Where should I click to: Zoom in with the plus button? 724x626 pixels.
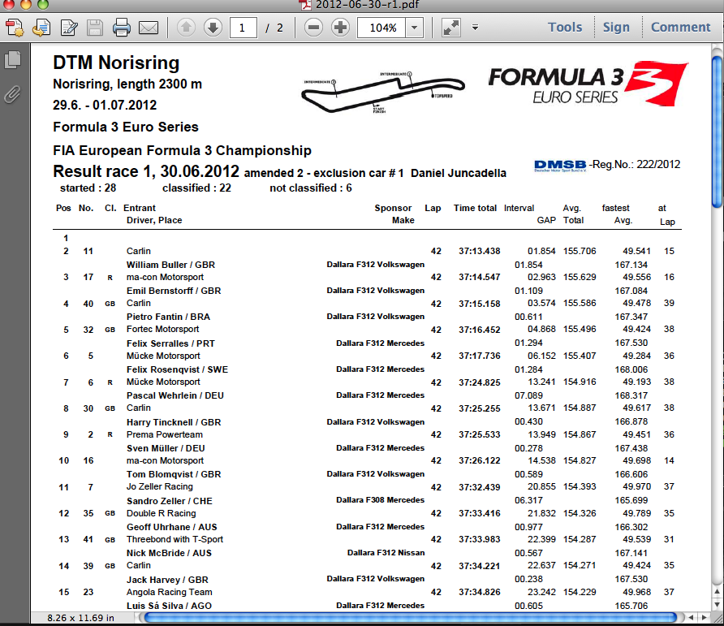click(341, 28)
